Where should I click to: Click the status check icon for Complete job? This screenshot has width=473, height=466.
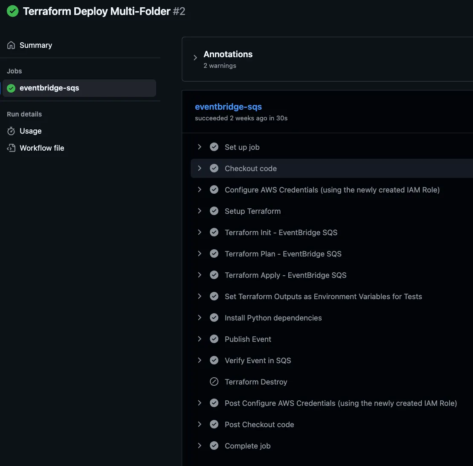214,446
